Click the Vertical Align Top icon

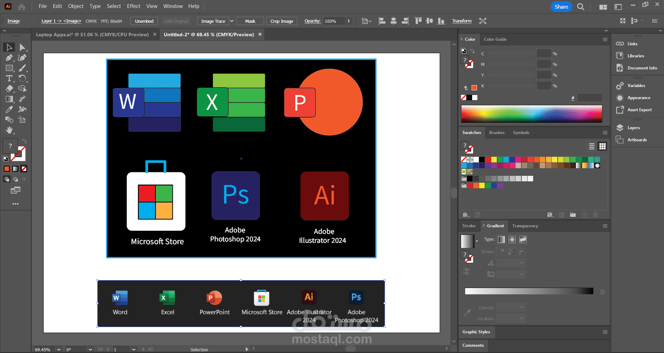tap(418, 21)
